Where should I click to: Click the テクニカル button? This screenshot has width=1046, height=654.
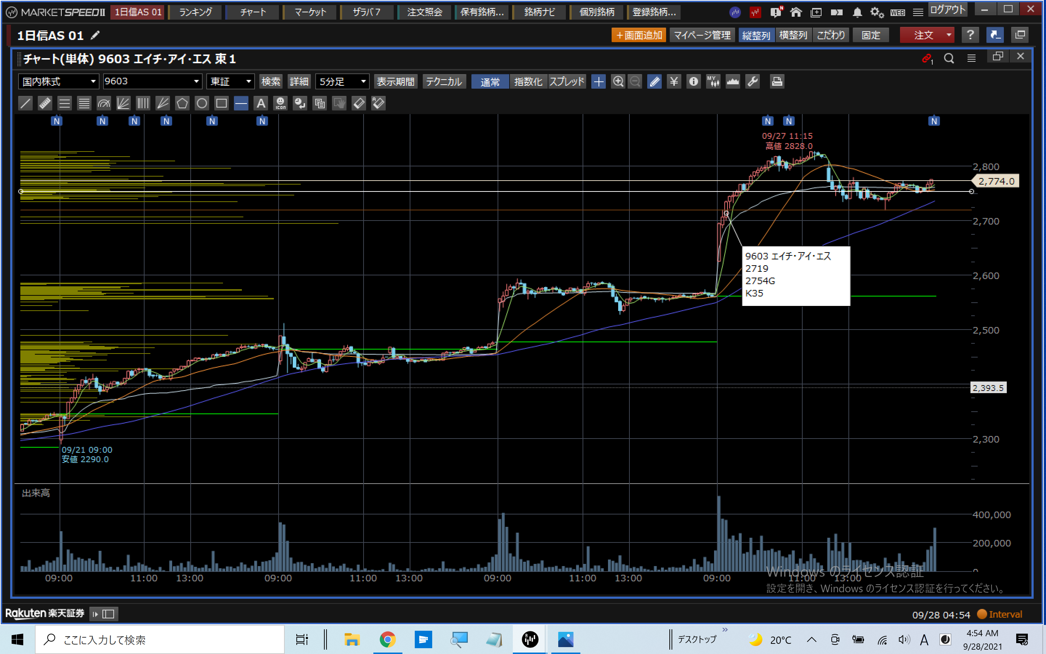[x=444, y=81]
